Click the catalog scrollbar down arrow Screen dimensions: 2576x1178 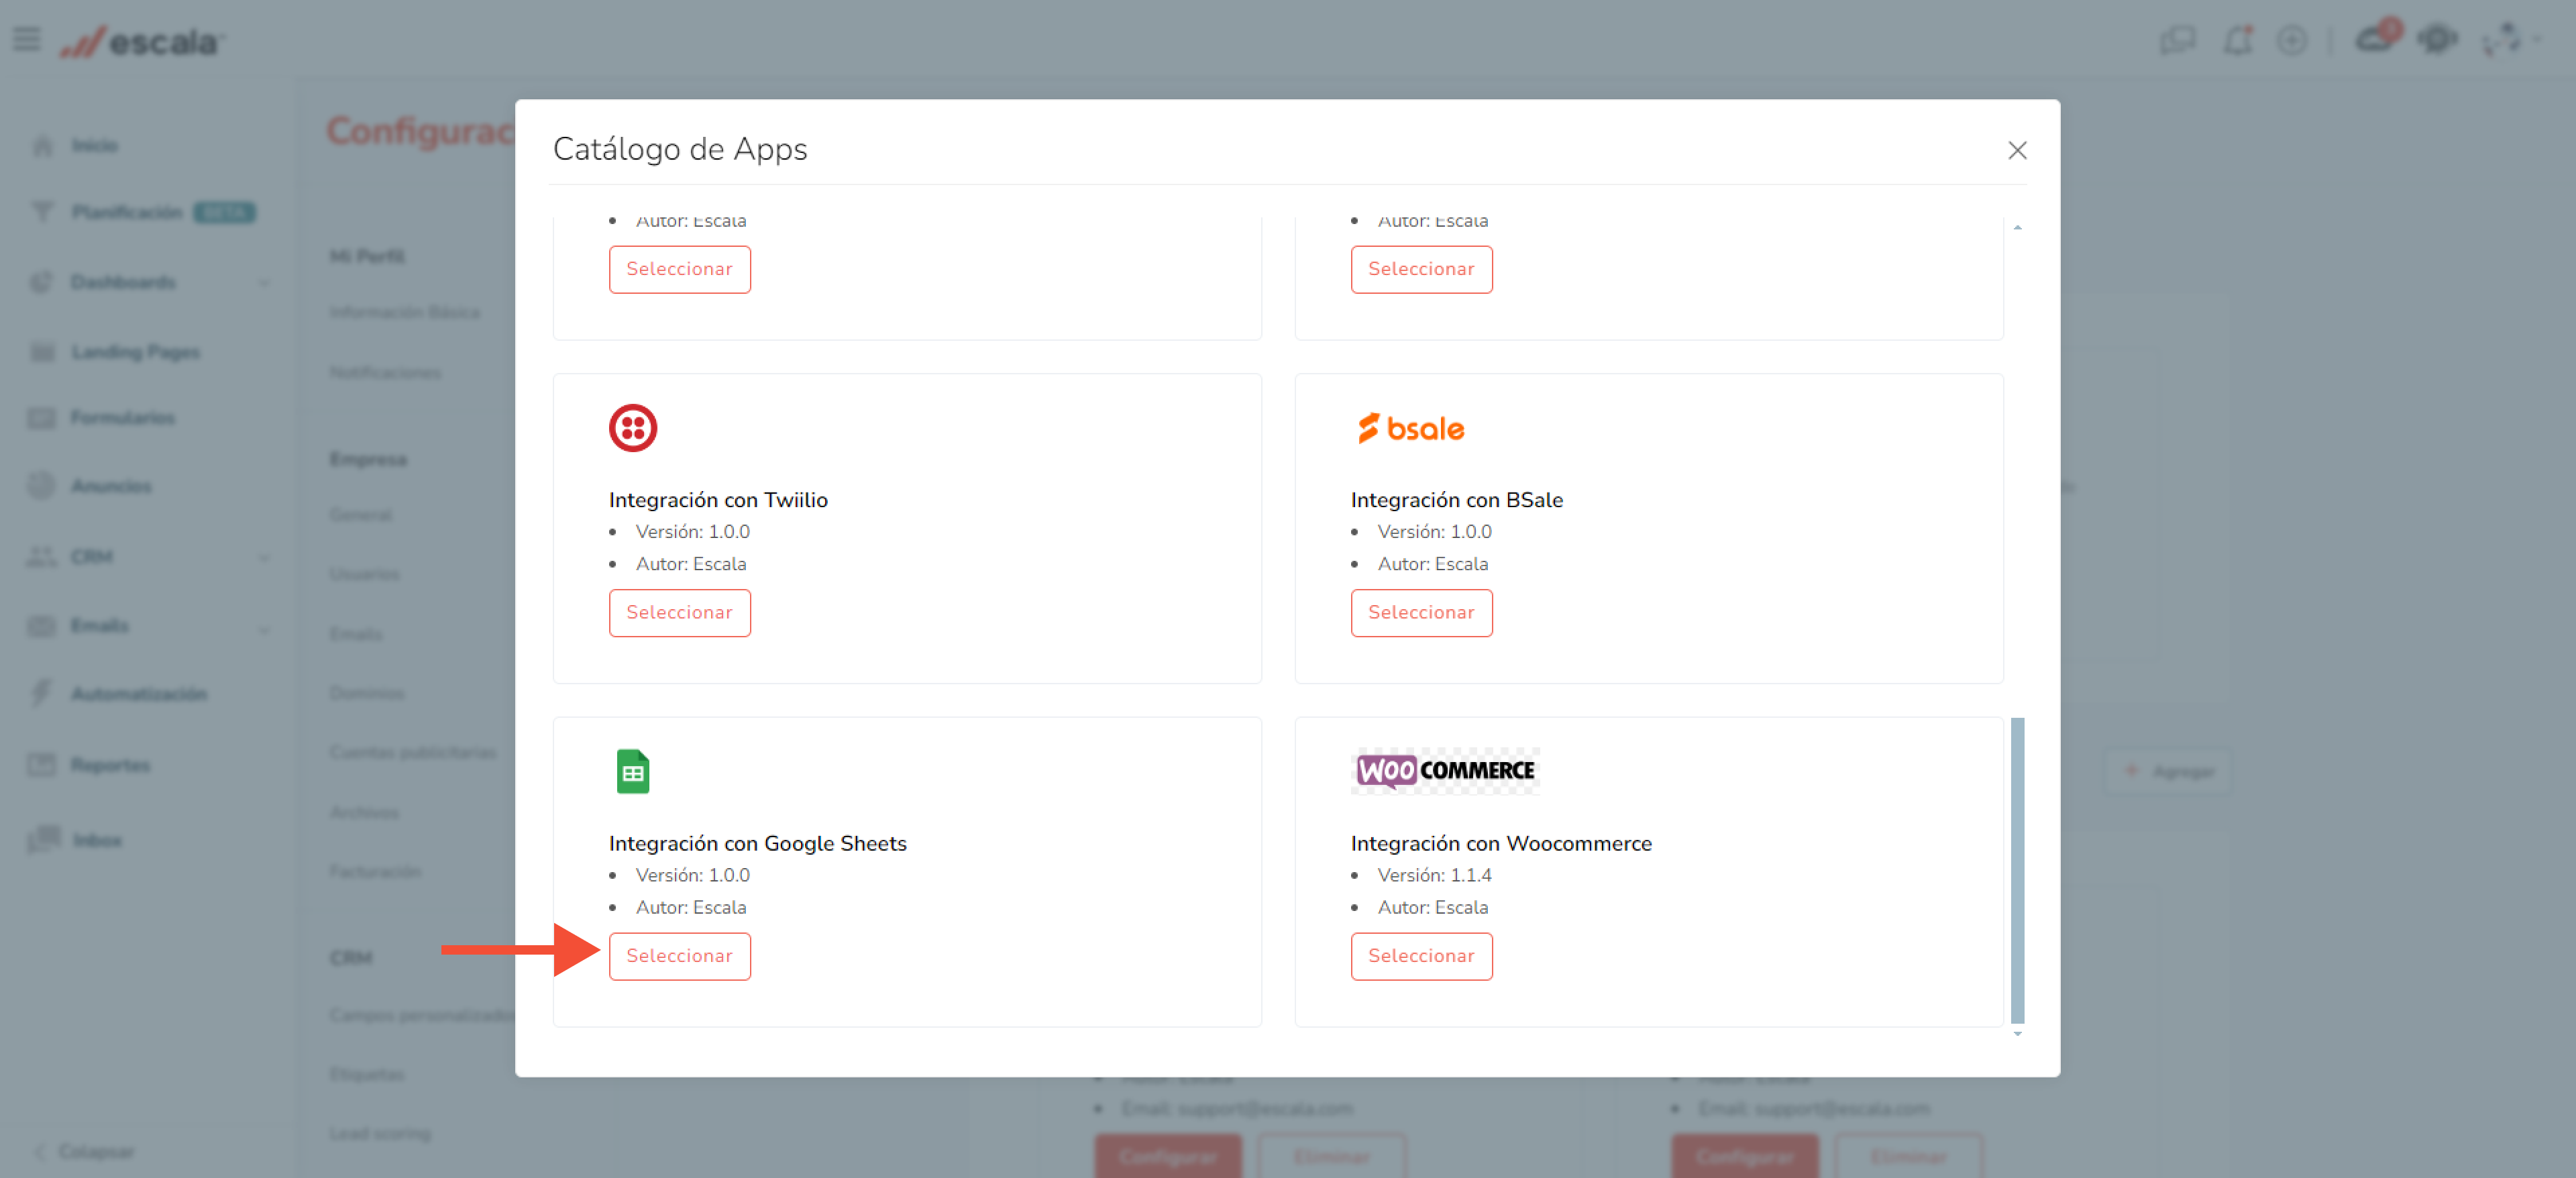pyautogui.click(x=2017, y=1034)
